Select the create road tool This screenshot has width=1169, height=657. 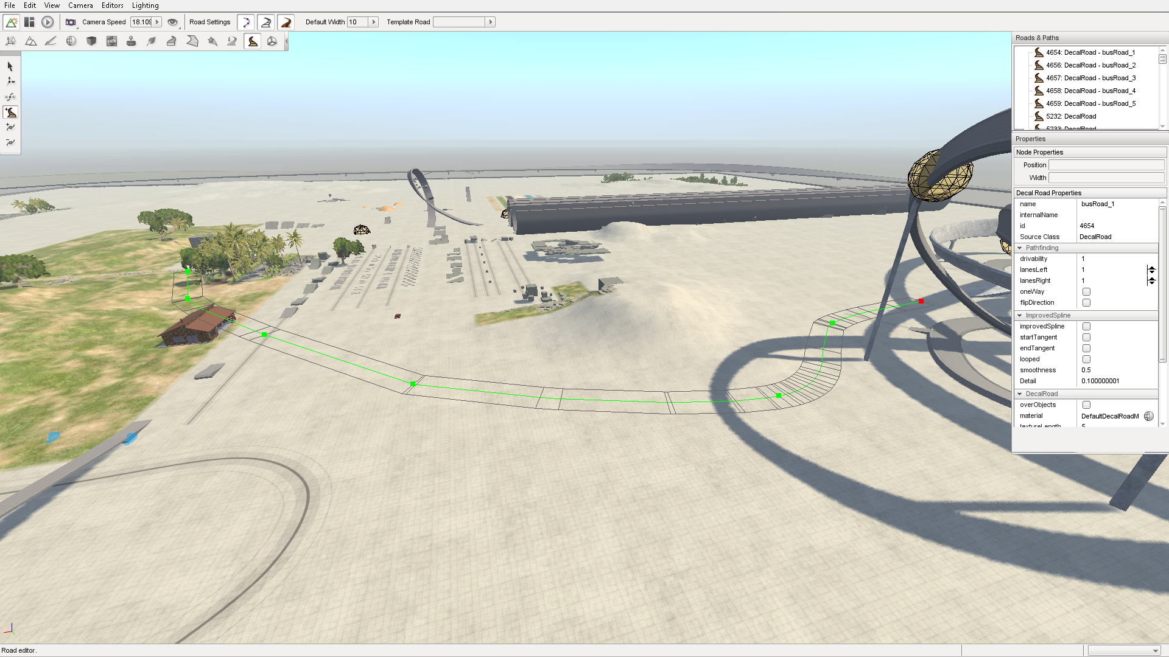10,112
